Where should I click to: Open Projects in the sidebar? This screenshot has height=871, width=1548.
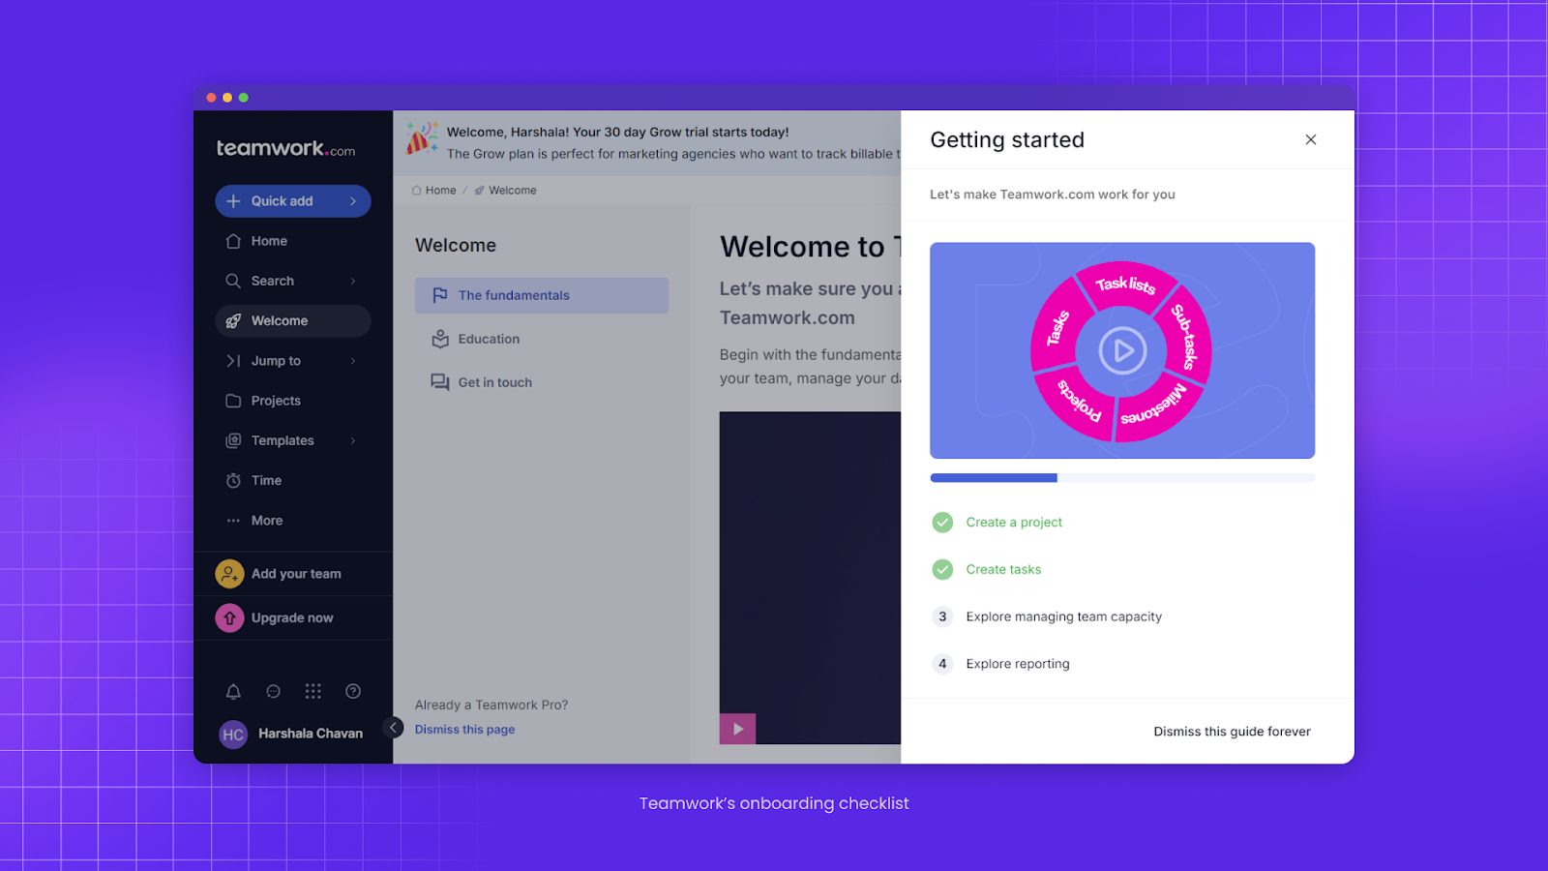293,401
